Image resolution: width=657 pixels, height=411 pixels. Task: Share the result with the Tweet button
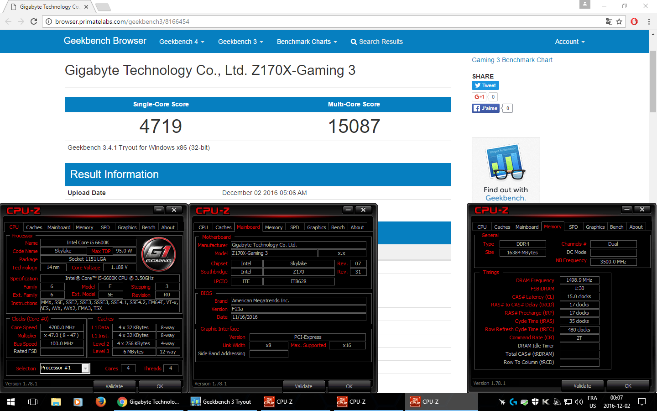point(485,85)
